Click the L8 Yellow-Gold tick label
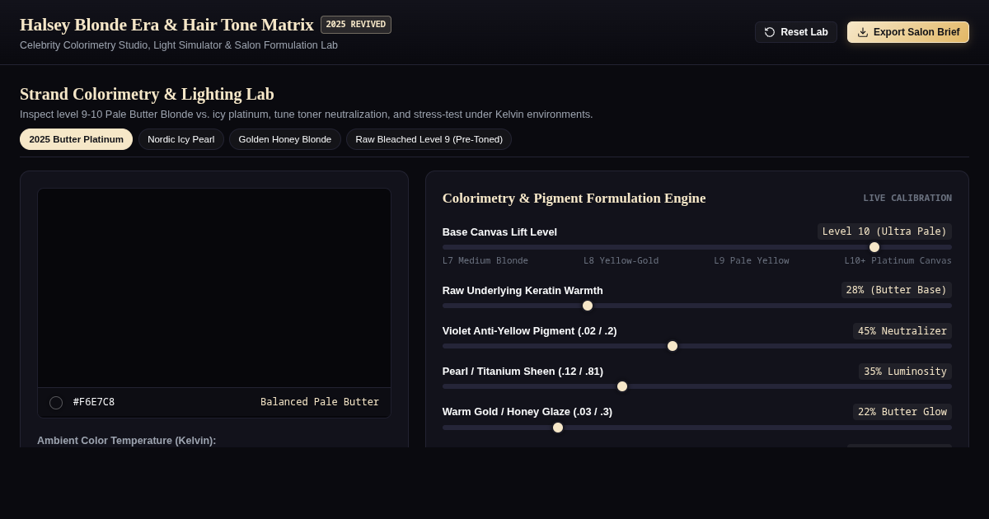Screen dimensions: 989x519 click(x=621, y=260)
